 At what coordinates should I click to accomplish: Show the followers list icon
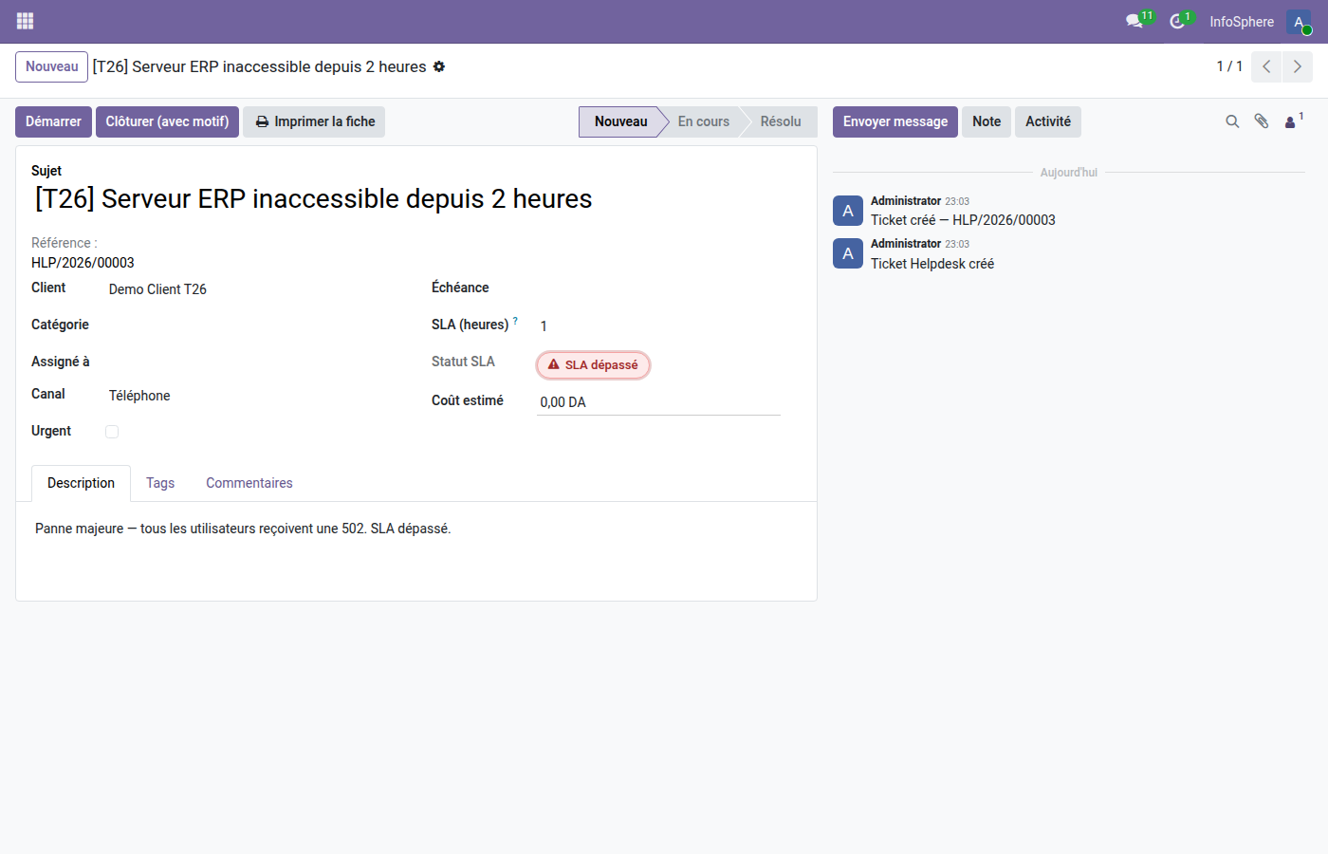pos(1290,121)
